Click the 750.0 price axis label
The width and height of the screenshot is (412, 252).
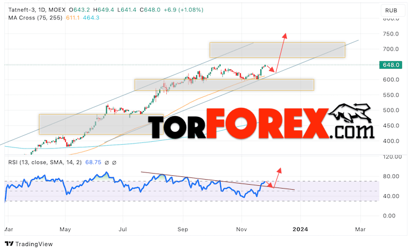click(391, 34)
